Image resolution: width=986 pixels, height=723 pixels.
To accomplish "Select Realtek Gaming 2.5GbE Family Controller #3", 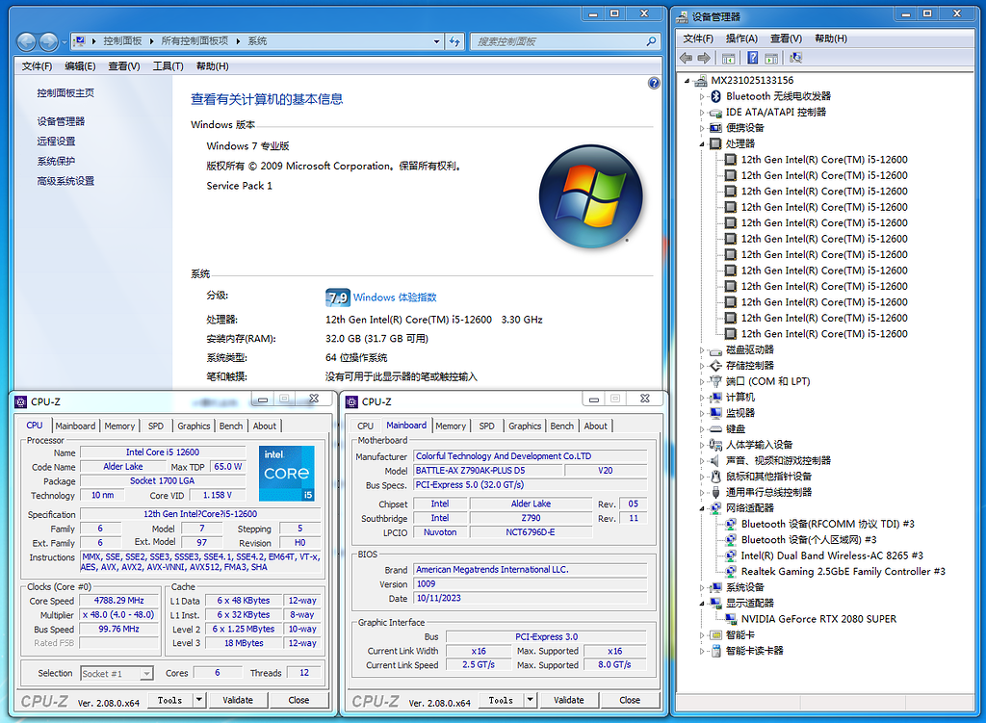I will (x=843, y=572).
